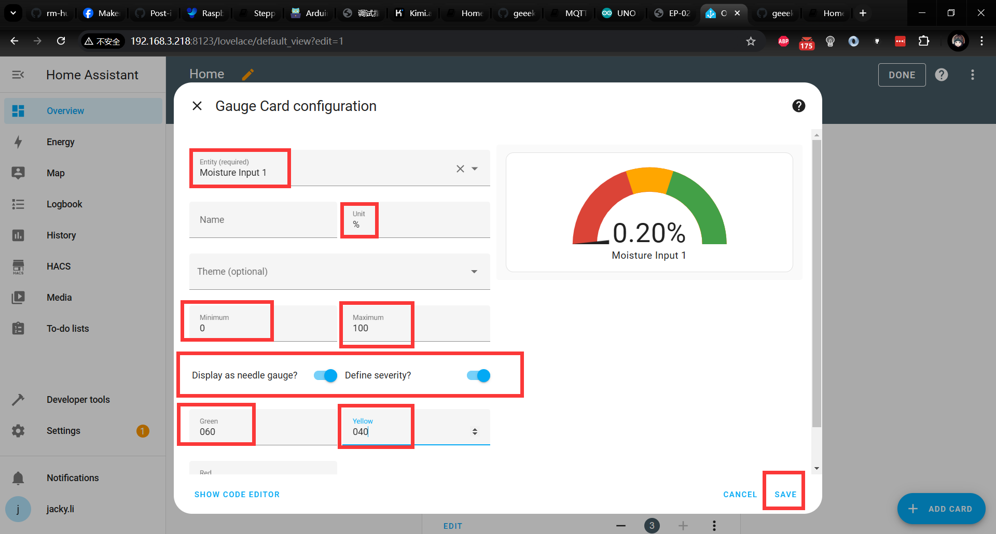Viewport: 996px width, 534px height.
Task: Click the Settings gear icon
Action: (x=18, y=431)
